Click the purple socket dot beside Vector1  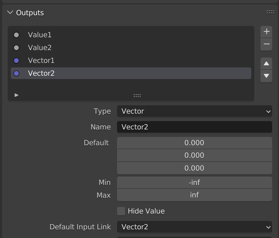(x=16, y=61)
